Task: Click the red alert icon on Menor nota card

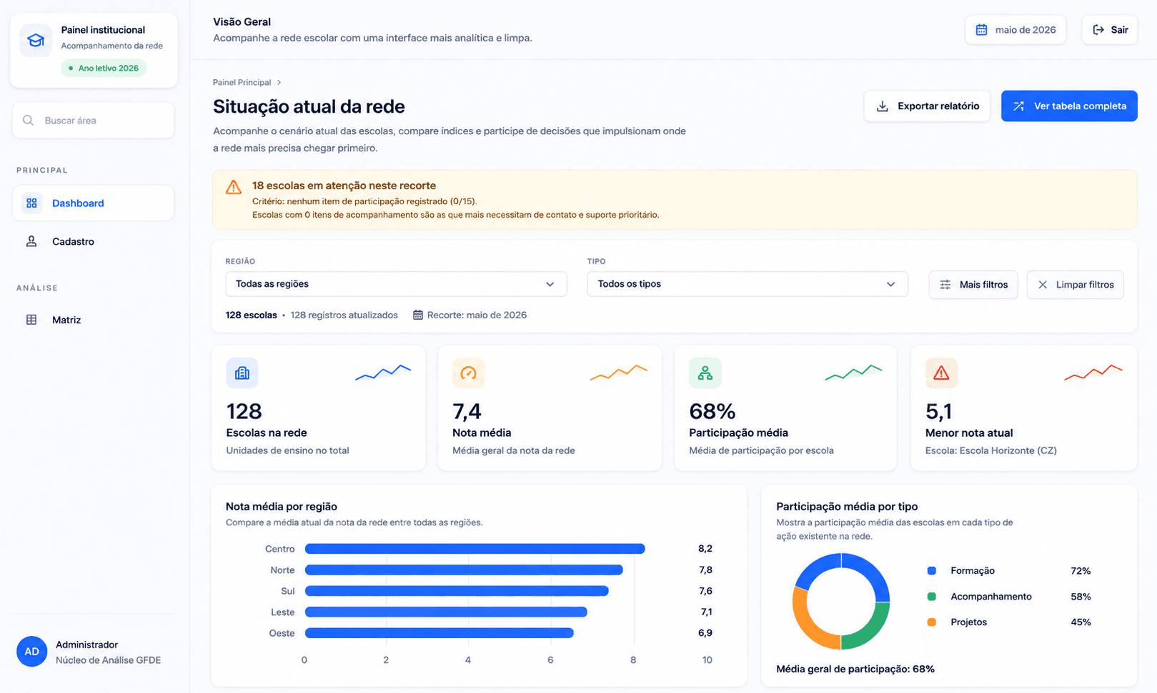Action: 941,373
